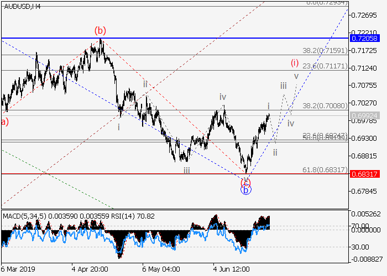Click the red (i) forecast wave label

tap(295, 62)
